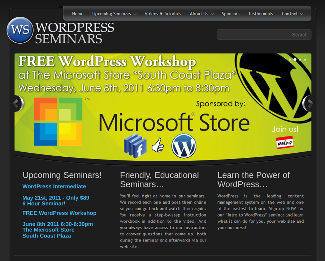Click the Microsoft Store colored squares logo

(58, 122)
